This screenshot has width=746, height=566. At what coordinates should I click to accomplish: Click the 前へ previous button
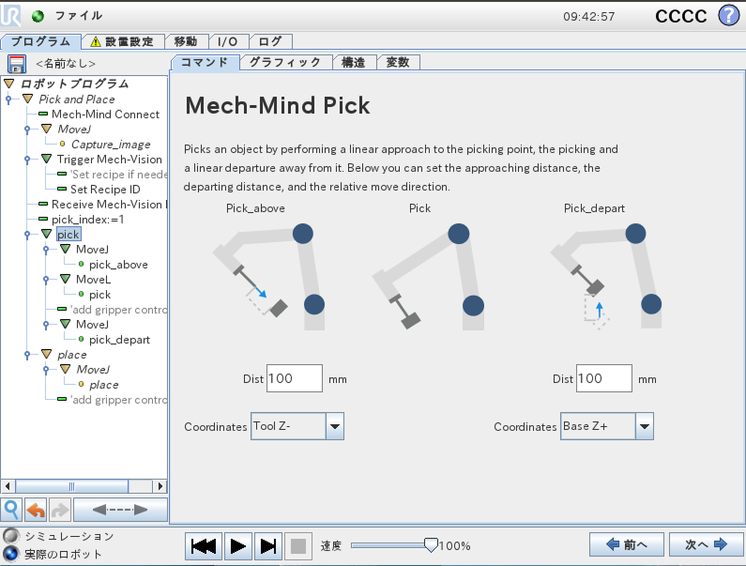(626, 544)
